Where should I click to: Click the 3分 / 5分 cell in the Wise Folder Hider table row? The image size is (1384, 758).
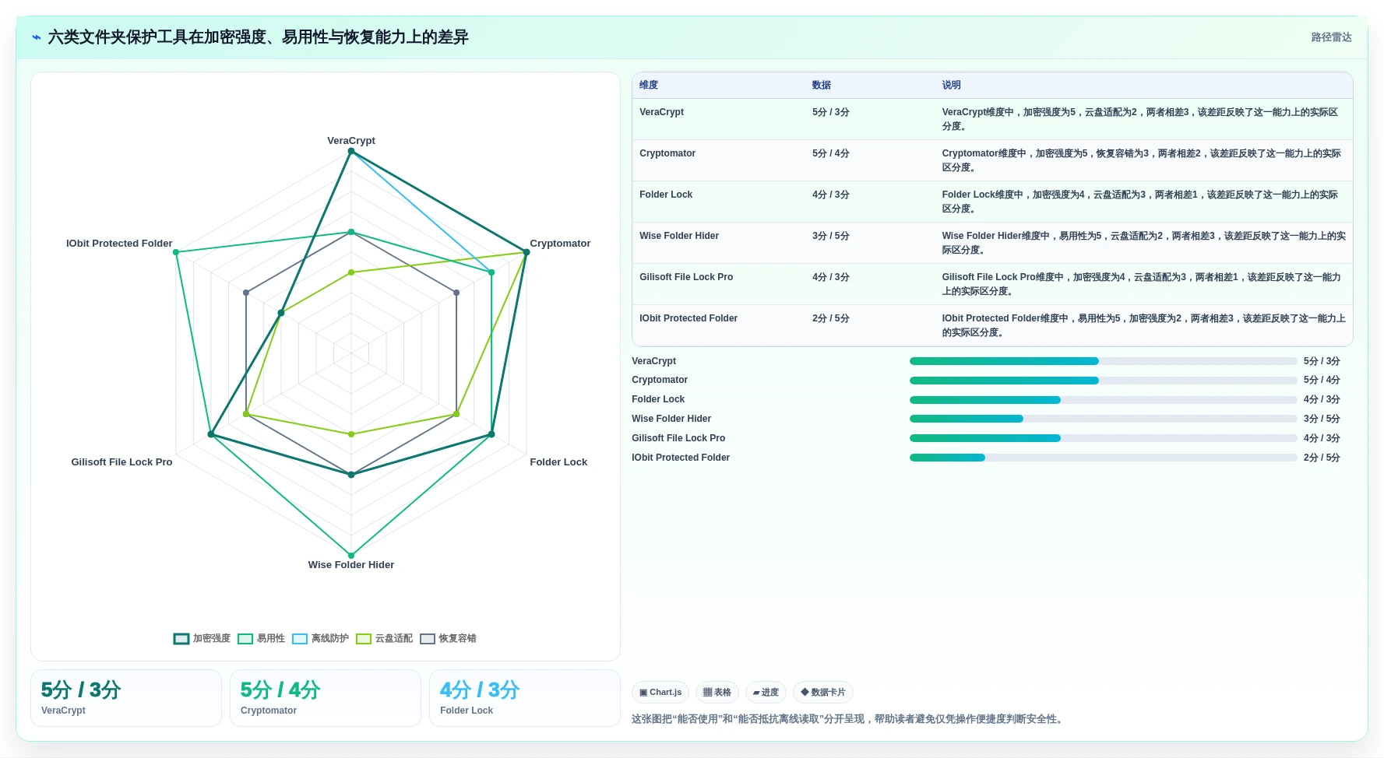pos(830,236)
